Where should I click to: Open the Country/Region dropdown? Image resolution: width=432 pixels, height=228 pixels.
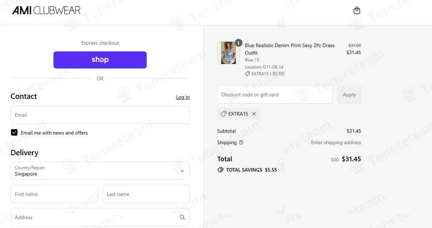[x=100, y=171]
